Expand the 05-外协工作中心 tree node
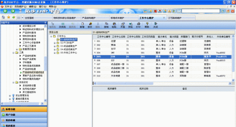The image size is (236, 127). click(x=55, y=53)
